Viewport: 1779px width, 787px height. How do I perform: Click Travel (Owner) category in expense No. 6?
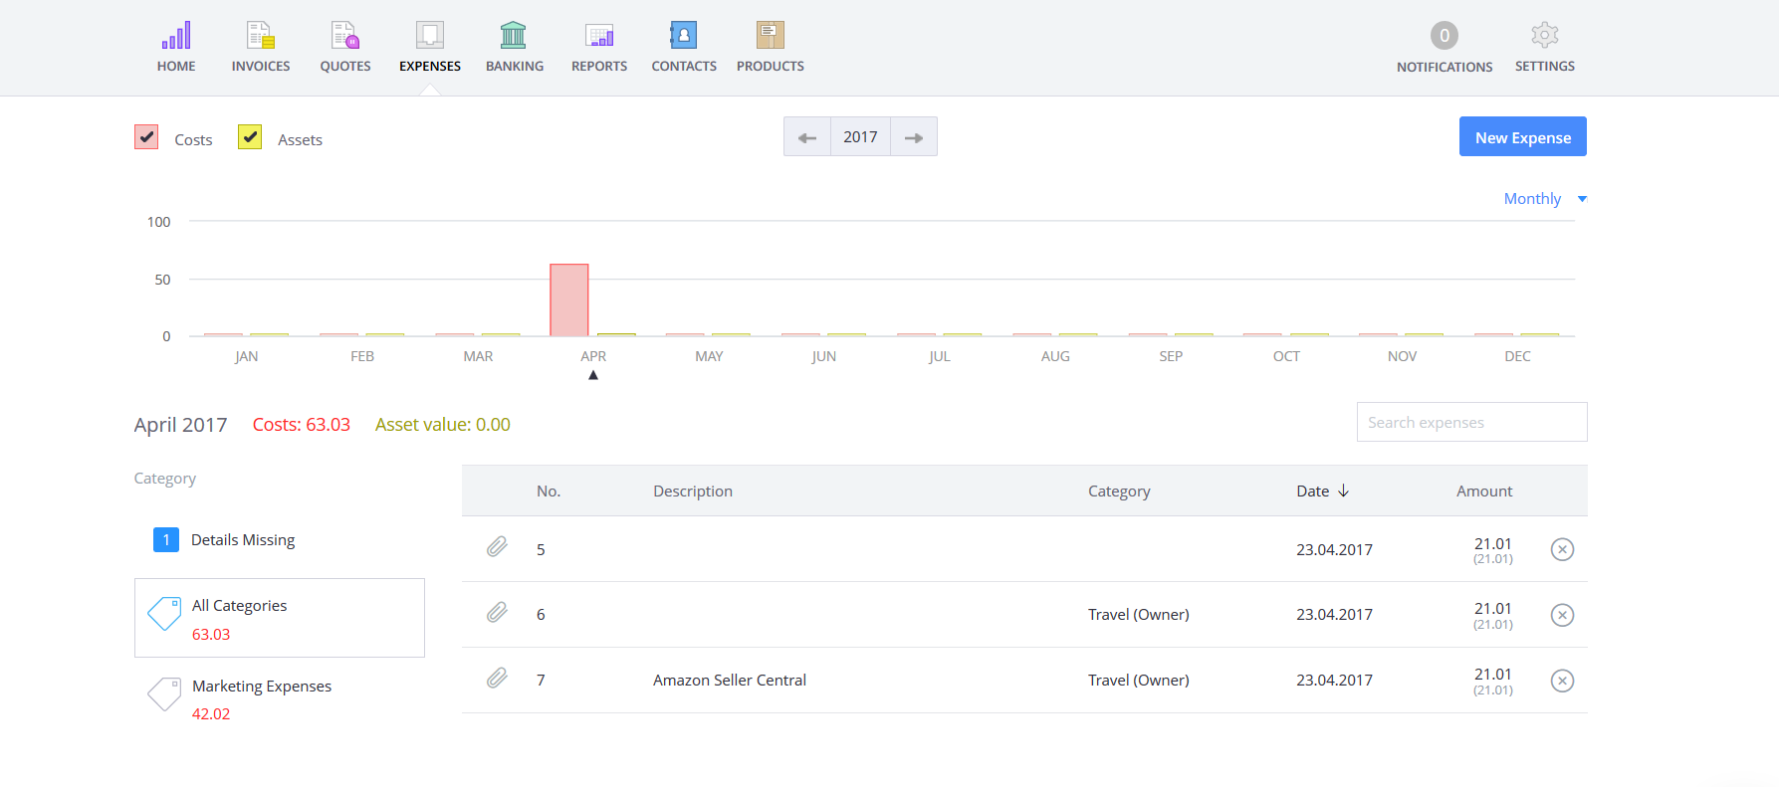click(x=1139, y=615)
